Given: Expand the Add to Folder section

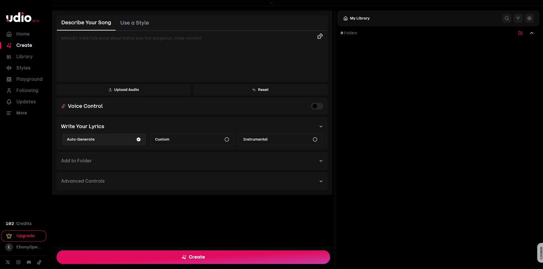Looking at the screenshot, I should click(x=192, y=161).
